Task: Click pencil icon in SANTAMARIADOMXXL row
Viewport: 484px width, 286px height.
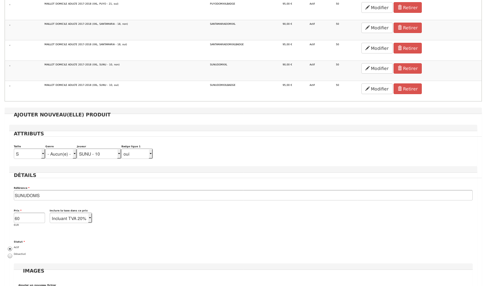Action: click(x=367, y=28)
